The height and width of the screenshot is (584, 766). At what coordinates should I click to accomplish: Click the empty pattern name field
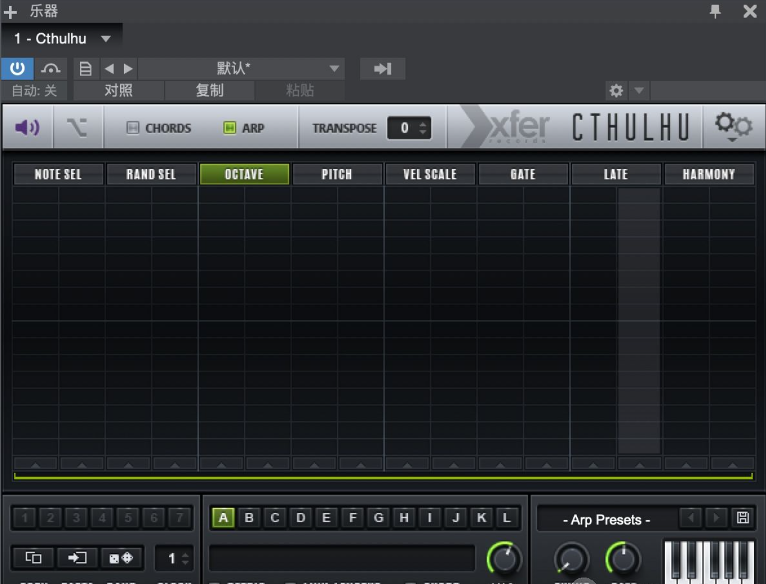pyautogui.click(x=342, y=558)
